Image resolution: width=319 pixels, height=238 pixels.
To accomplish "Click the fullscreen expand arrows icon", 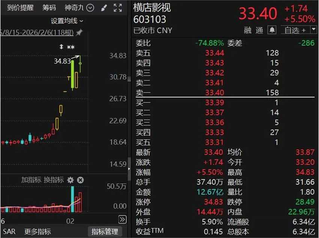I will click(118, 8).
